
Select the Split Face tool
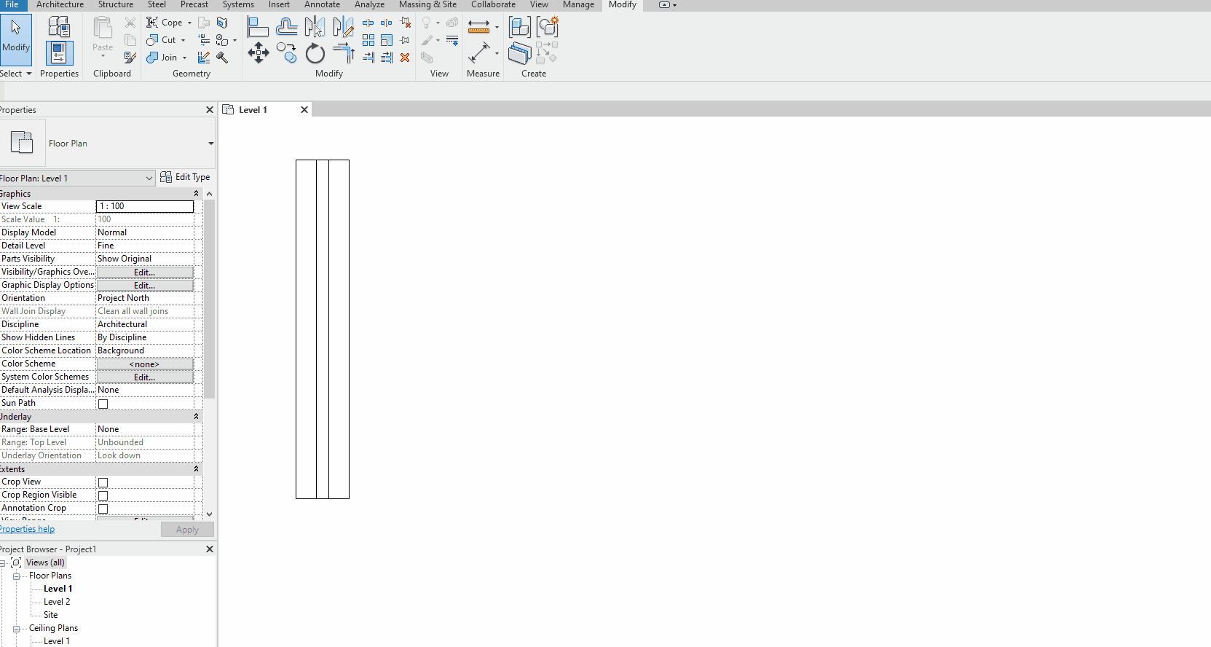tap(222, 23)
